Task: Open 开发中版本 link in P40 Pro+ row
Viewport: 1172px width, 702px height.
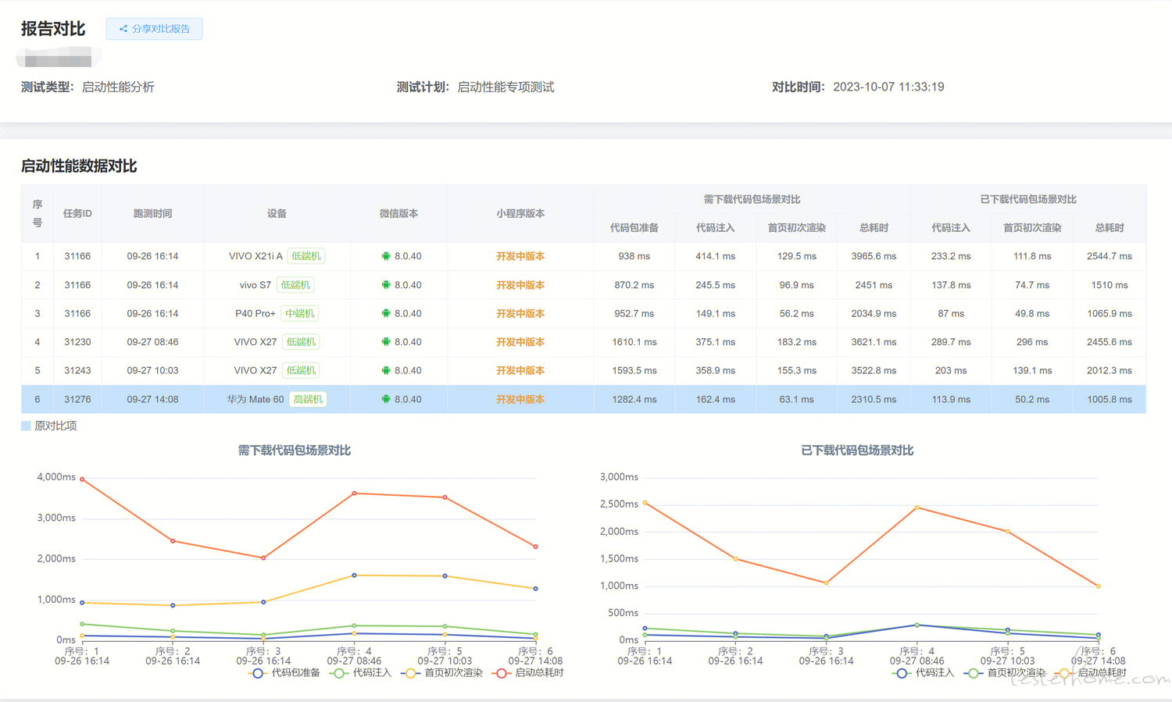Action: pyautogui.click(x=520, y=313)
